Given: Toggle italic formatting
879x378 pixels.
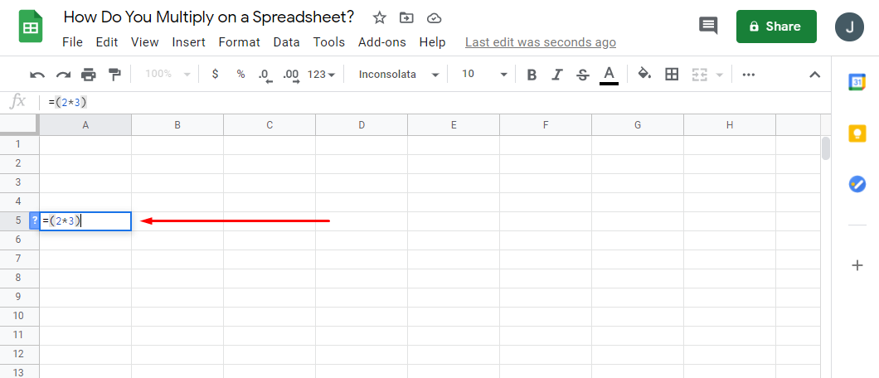Looking at the screenshot, I should click(557, 75).
